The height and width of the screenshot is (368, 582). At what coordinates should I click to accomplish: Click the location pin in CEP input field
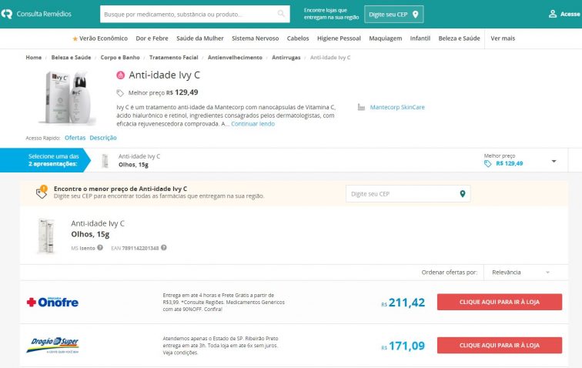[x=463, y=194]
